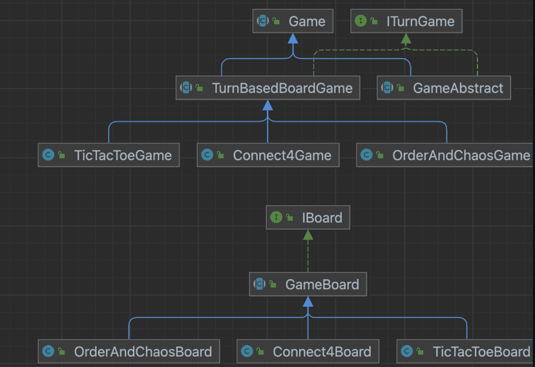Click the class icon of TurnBasedBoardGame
Screen dimensions: 535x367
click(x=186, y=88)
